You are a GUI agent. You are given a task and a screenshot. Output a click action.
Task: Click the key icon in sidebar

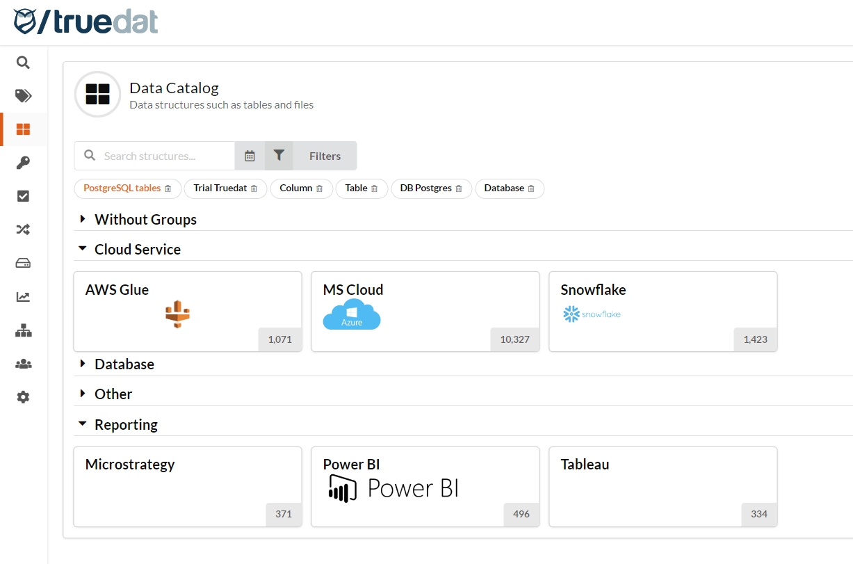23,163
